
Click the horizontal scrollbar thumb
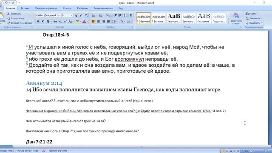pos(142,147)
